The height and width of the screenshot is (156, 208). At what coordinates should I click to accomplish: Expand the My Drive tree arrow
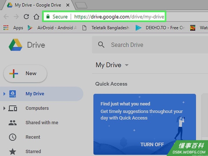pyautogui.click(x=4, y=94)
